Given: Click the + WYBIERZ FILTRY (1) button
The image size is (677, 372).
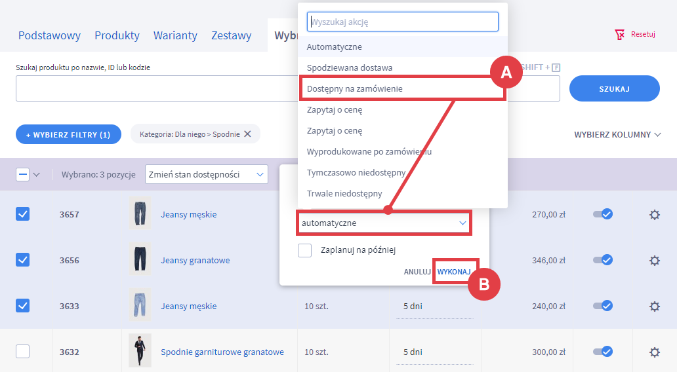Looking at the screenshot, I should (x=68, y=134).
